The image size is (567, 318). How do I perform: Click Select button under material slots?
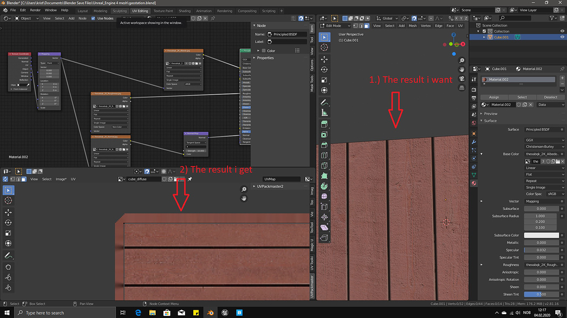522,97
